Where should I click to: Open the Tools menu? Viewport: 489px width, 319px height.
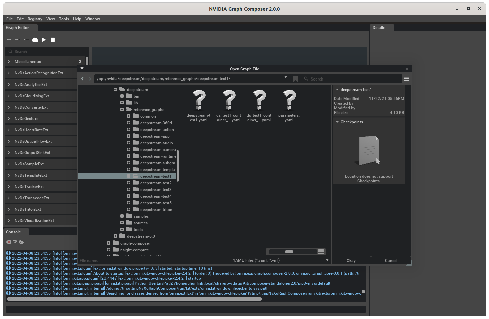[64, 19]
